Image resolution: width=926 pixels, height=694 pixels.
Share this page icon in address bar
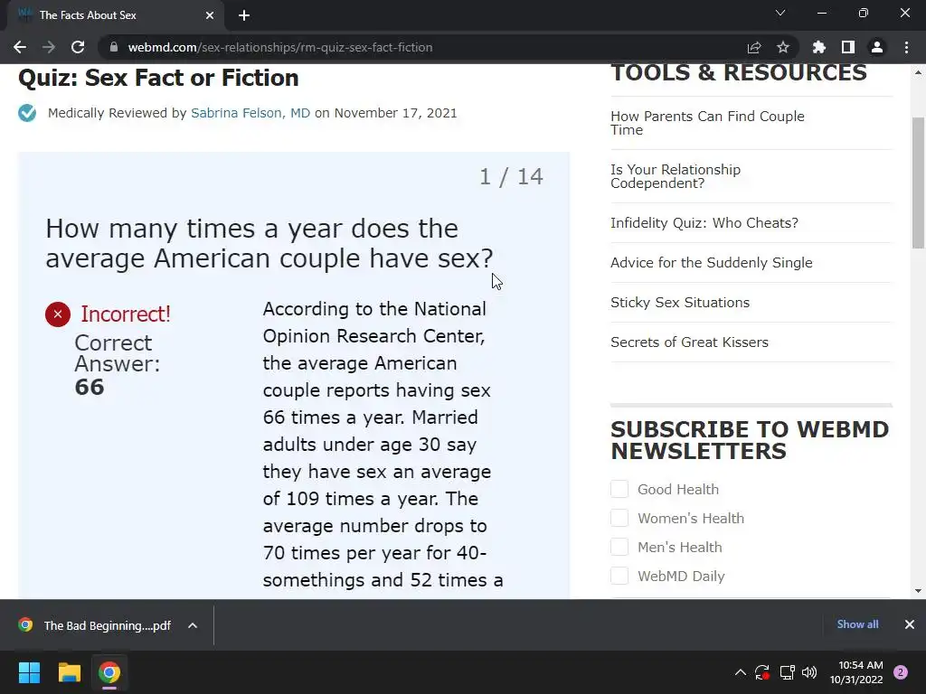click(x=754, y=47)
